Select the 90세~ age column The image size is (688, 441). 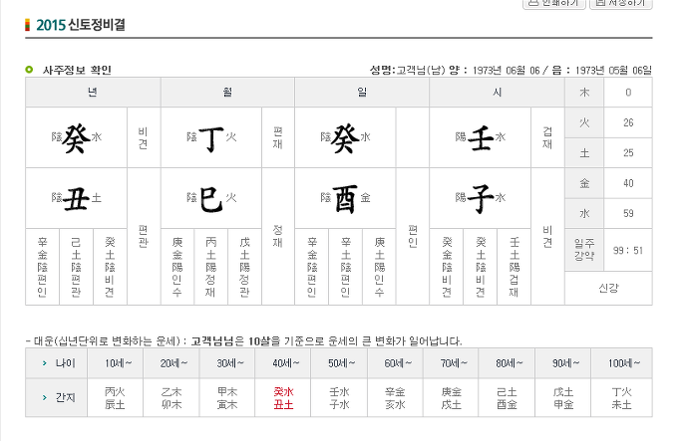tap(563, 363)
